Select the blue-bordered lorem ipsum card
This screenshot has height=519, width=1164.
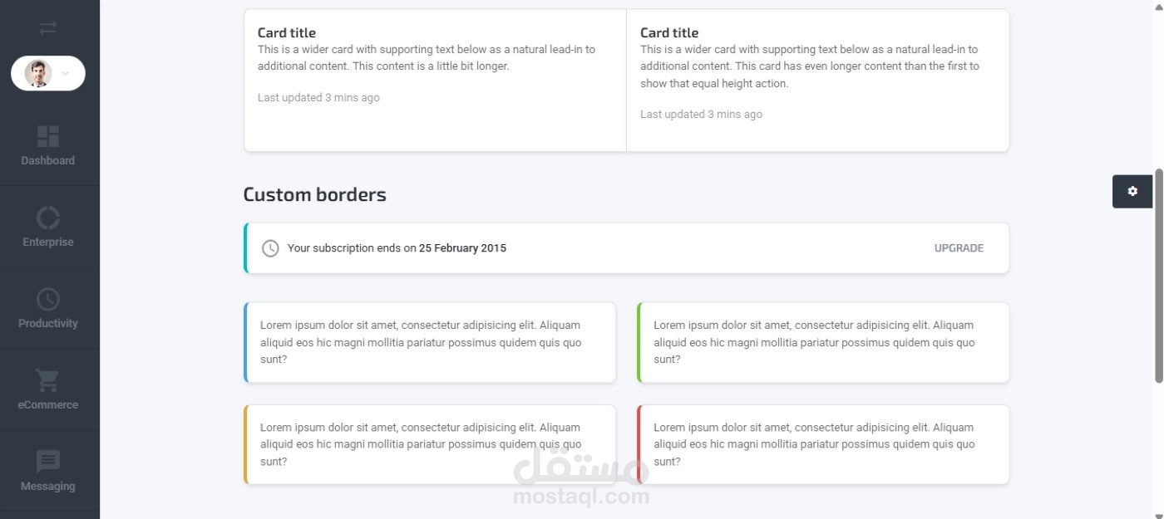tap(430, 342)
